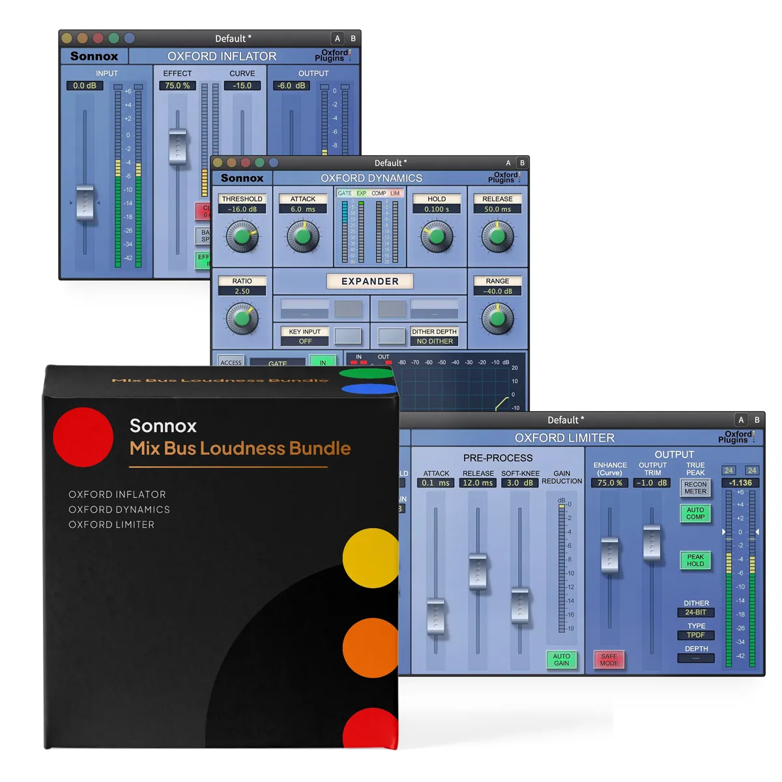Click the SOFT-KNEE fader handle
782x782 pixels.
520,606
